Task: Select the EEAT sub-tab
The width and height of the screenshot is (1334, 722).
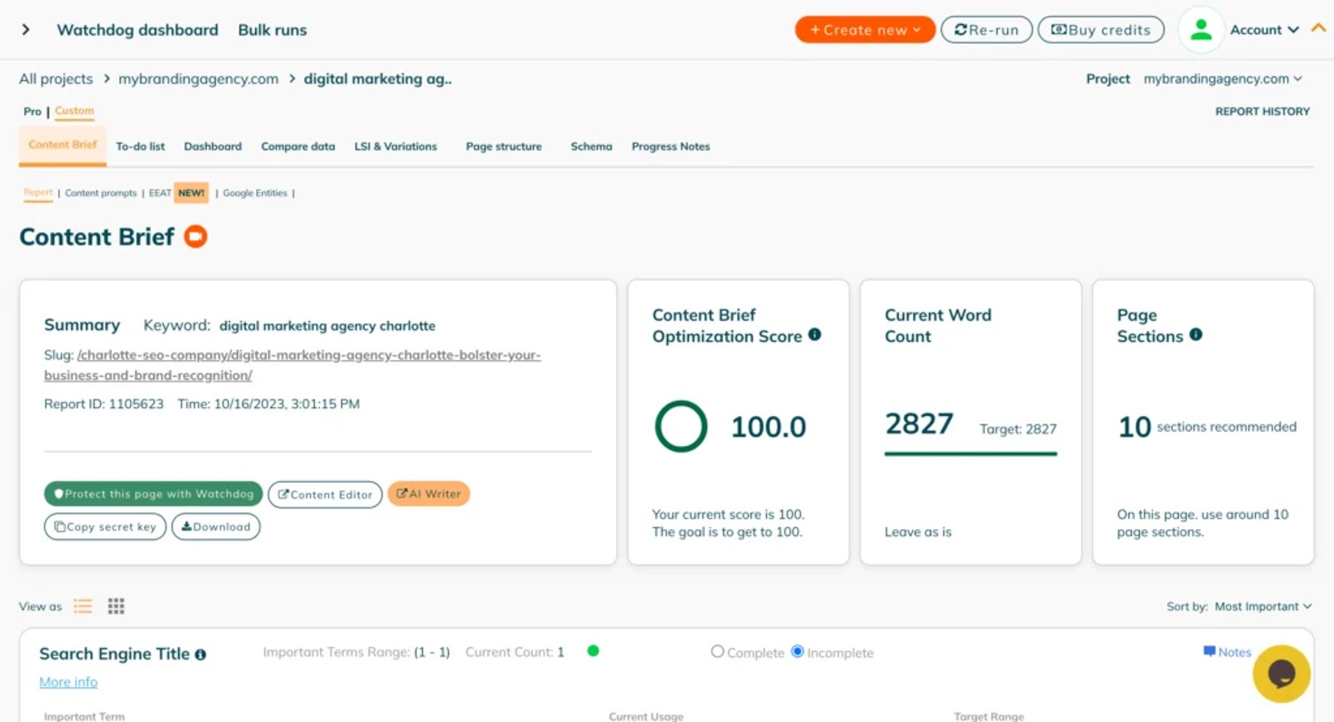Action: click(159, 193)
